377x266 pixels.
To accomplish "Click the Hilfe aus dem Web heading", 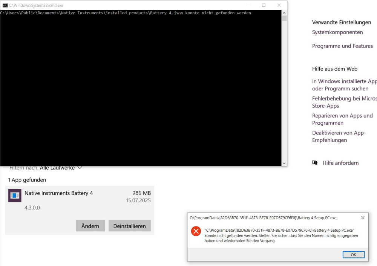I will 335,69.
